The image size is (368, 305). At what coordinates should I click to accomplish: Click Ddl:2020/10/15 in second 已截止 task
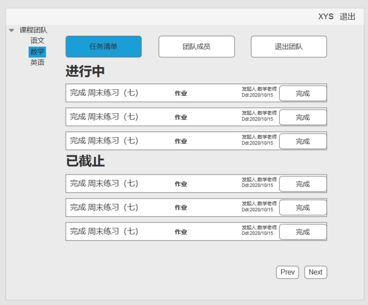coord(257,210)
